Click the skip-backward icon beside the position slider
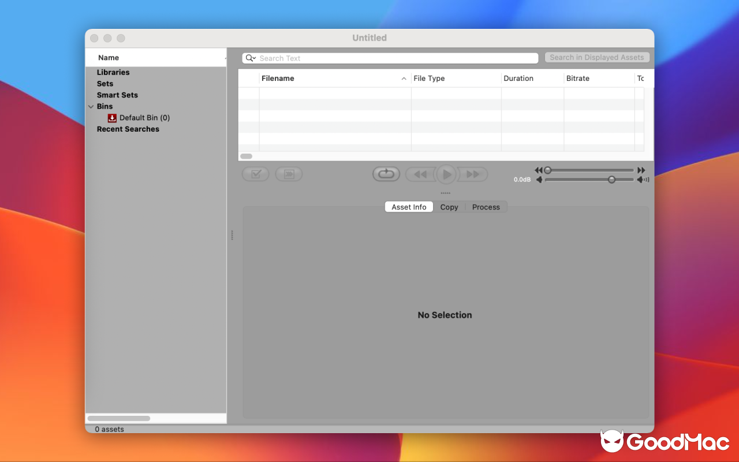The width and height of the screenshot is (739, 462). [538, 170]
